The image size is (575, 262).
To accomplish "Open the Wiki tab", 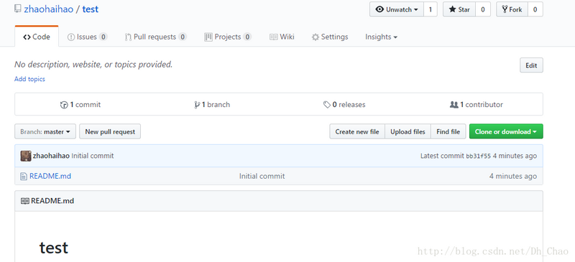I will coord(282,37).
